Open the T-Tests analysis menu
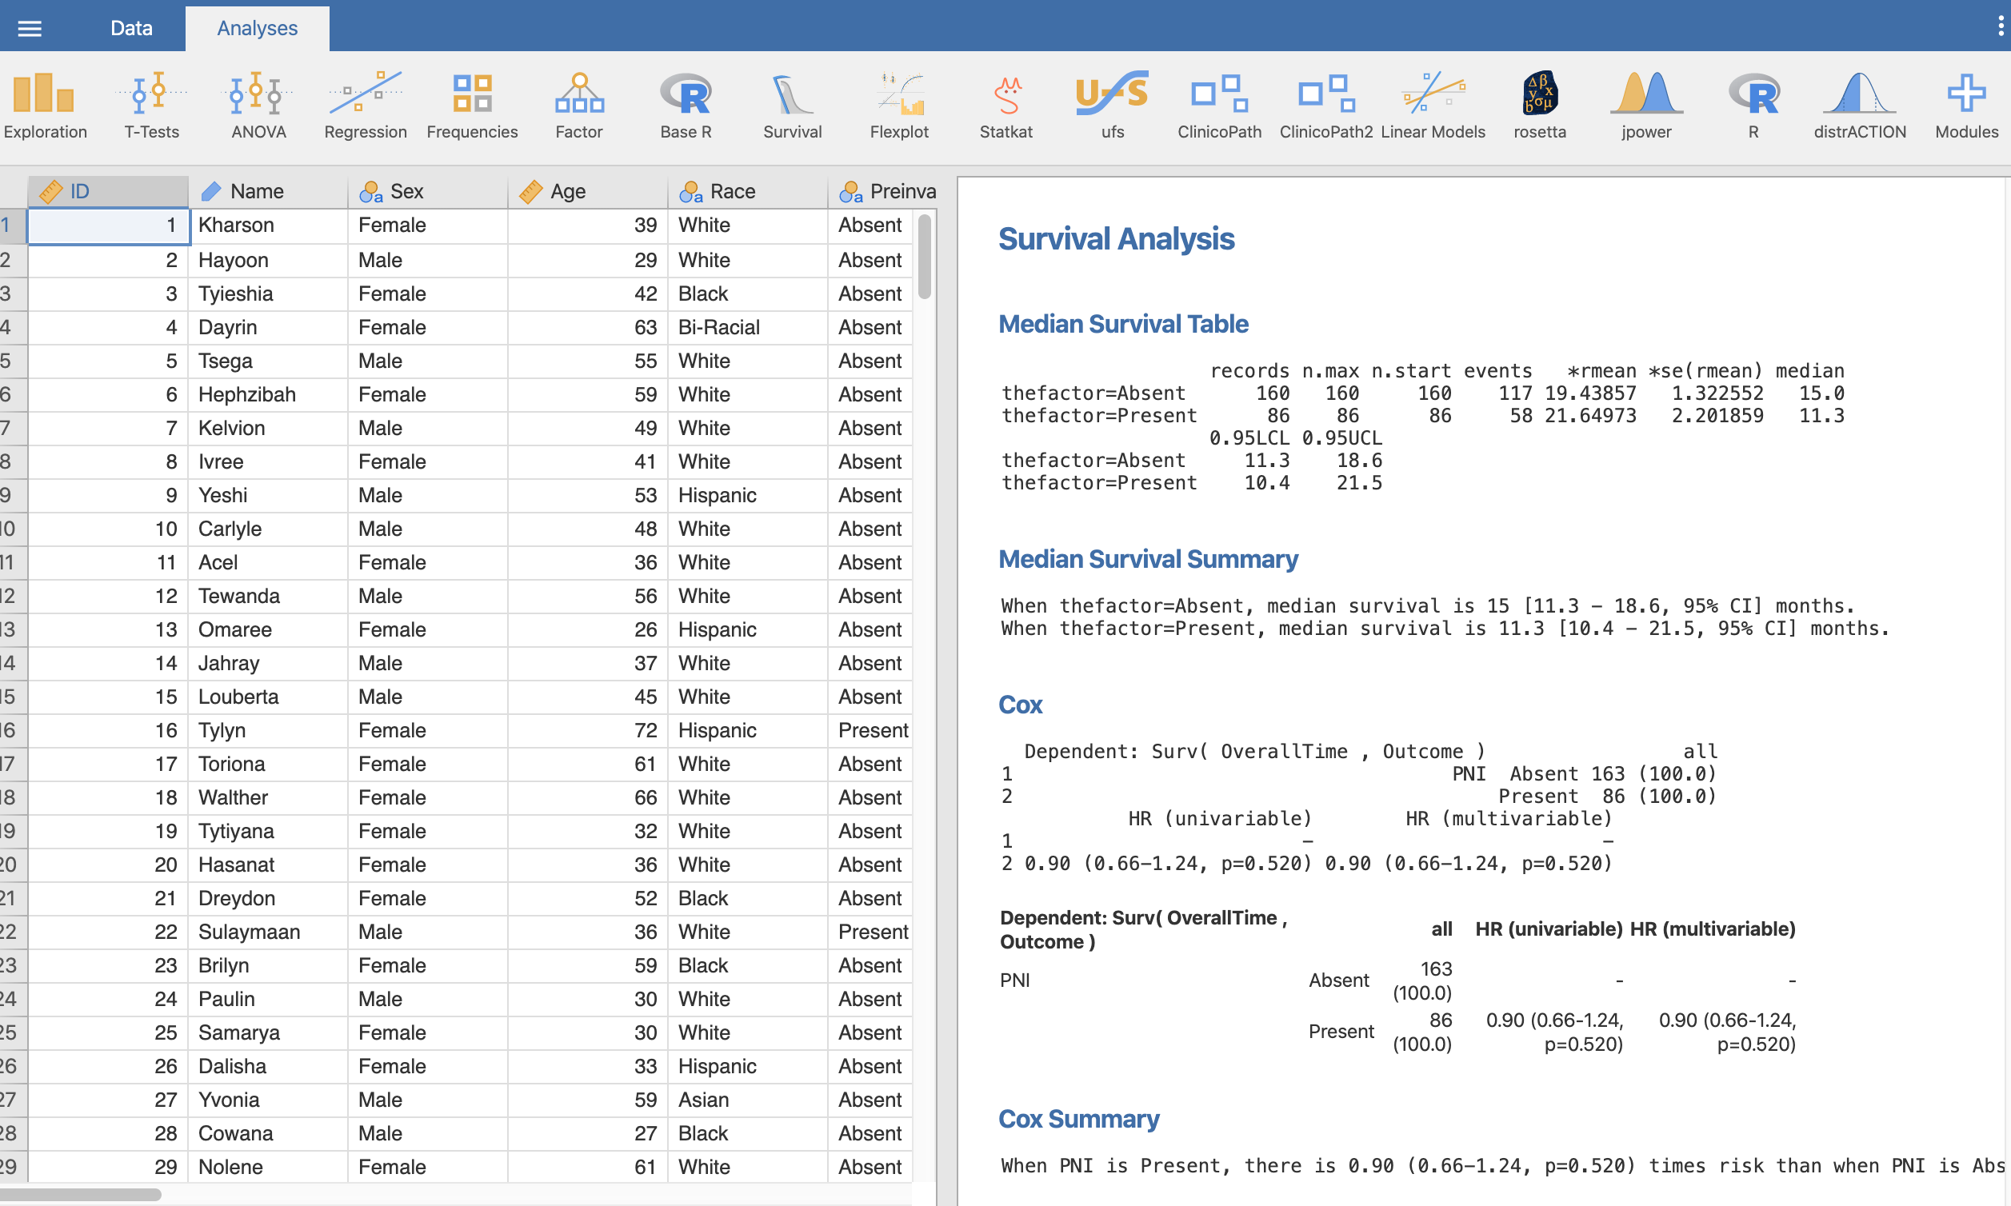 coord(151,106)
